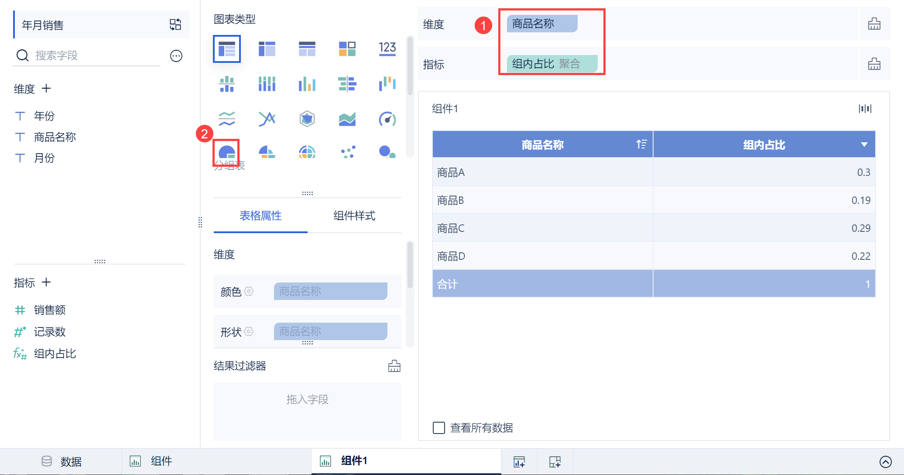This screenshot has width=904, height=475.
Task: Choose the gauge dashboard chart icon
Action: point(387,119)
